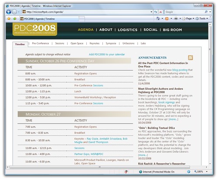Switch to the Labs sub-tab
This screenshot has width=218, height=179.
pos(143,44)
